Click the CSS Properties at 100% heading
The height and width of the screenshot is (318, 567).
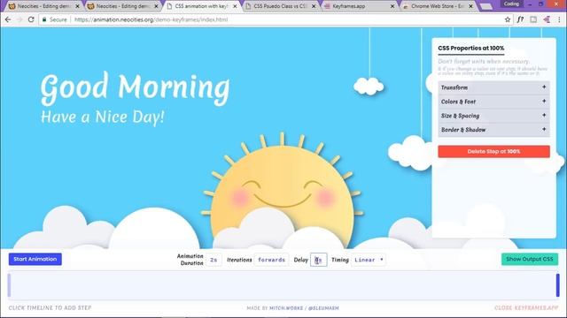[470, 48]
